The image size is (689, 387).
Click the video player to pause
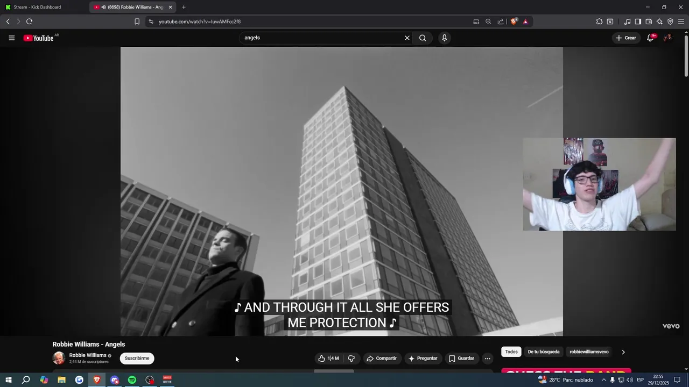pyautogui.click(x=342, y=191)
